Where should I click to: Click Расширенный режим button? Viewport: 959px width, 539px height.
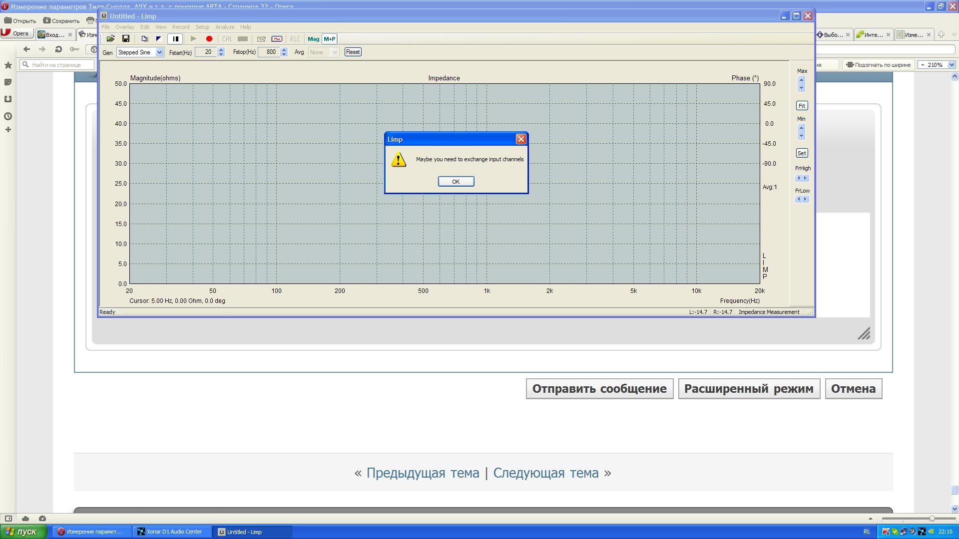pyautogui.click(x=749, y=389)
